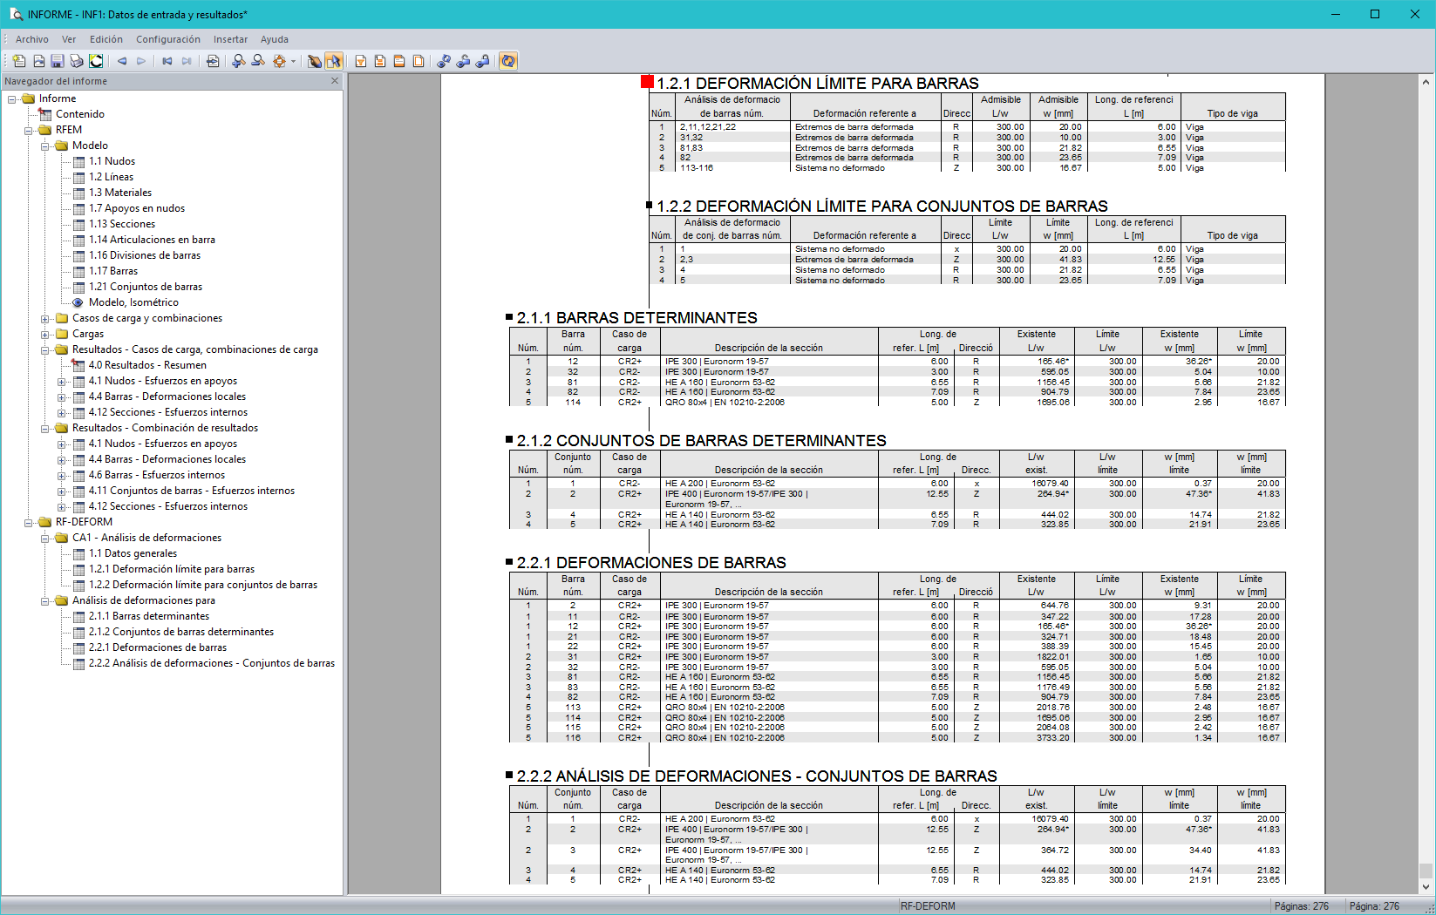The height and width of the screenshot is (915, 1436).
Task: Open the Edición menu
Action: (106, 39)
